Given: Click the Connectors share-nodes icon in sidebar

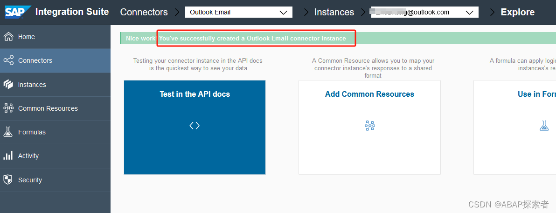Looking at the screenshot, I should click(x=8, y=60).
